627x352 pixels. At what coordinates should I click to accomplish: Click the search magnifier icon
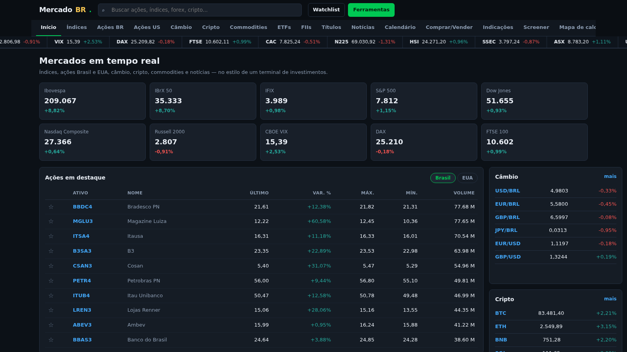(103, 10)
